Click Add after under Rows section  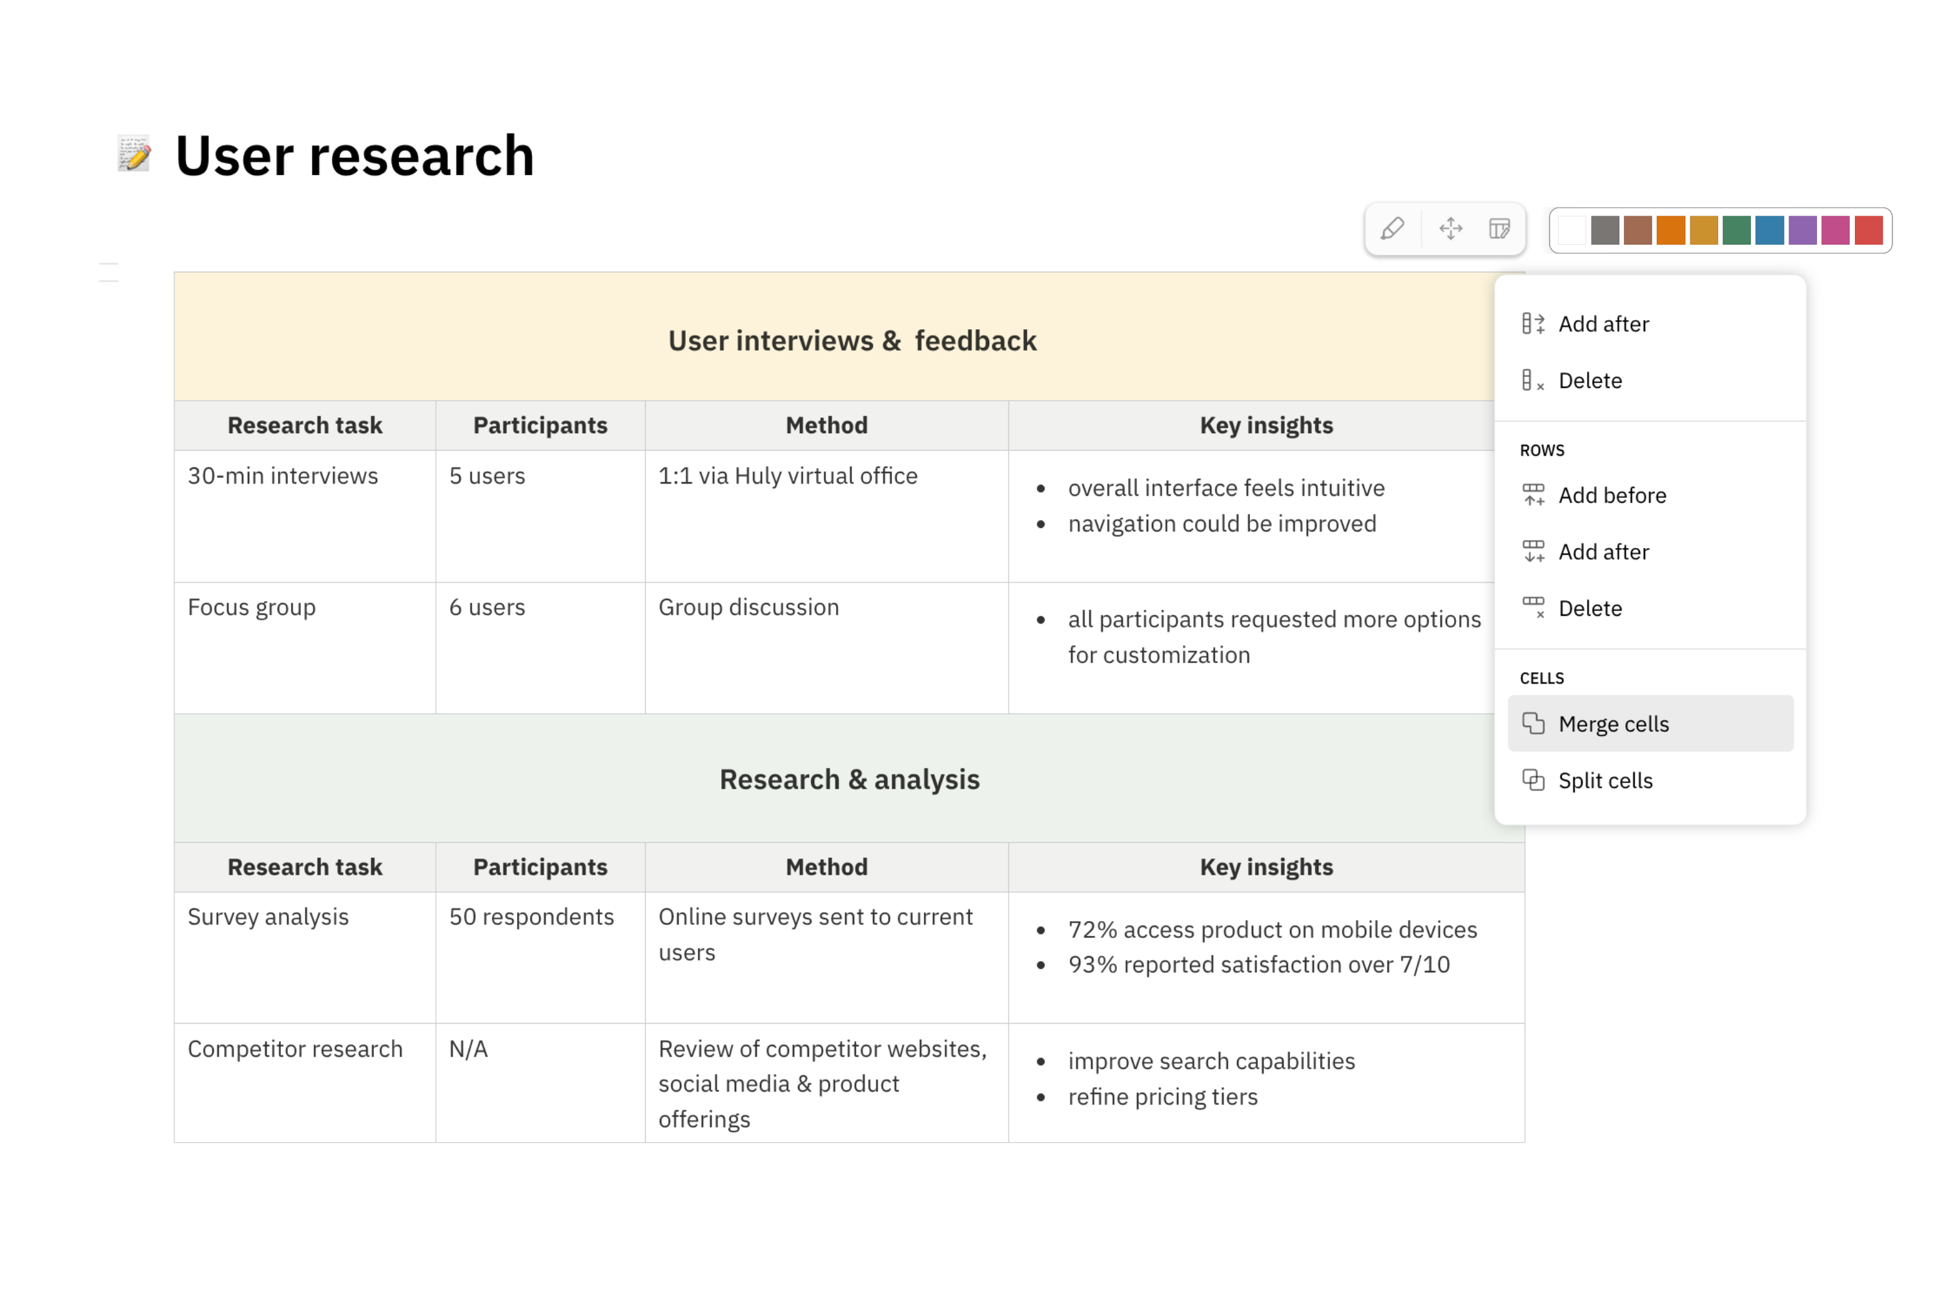1603,552
